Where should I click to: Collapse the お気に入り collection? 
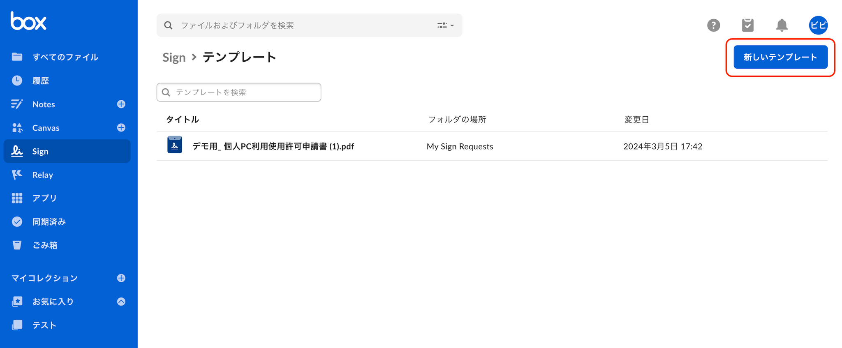pos(121,302)
